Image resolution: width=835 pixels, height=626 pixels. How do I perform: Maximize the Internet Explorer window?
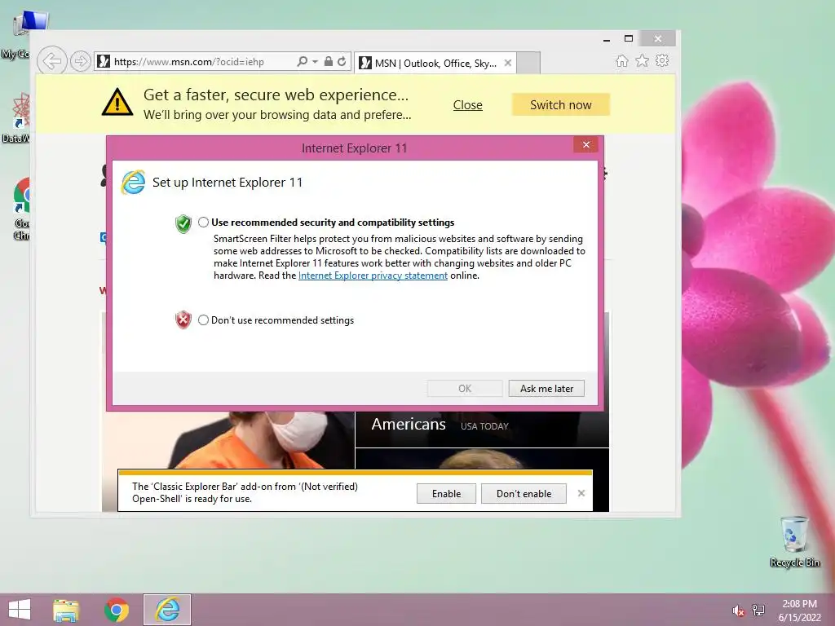click(629, 38)
